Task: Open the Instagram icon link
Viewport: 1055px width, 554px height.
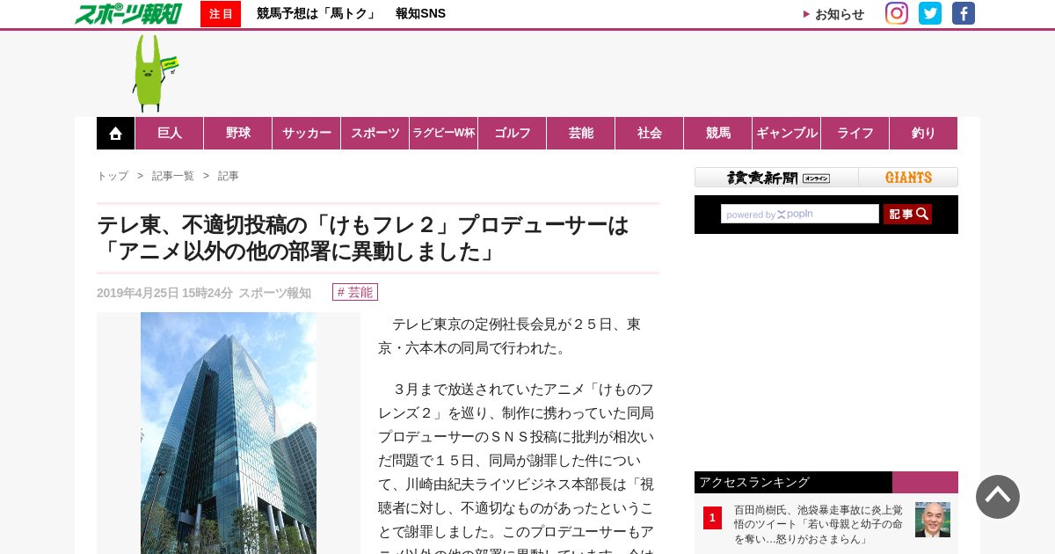Action: pyautogui.click(x=897, y=13)
